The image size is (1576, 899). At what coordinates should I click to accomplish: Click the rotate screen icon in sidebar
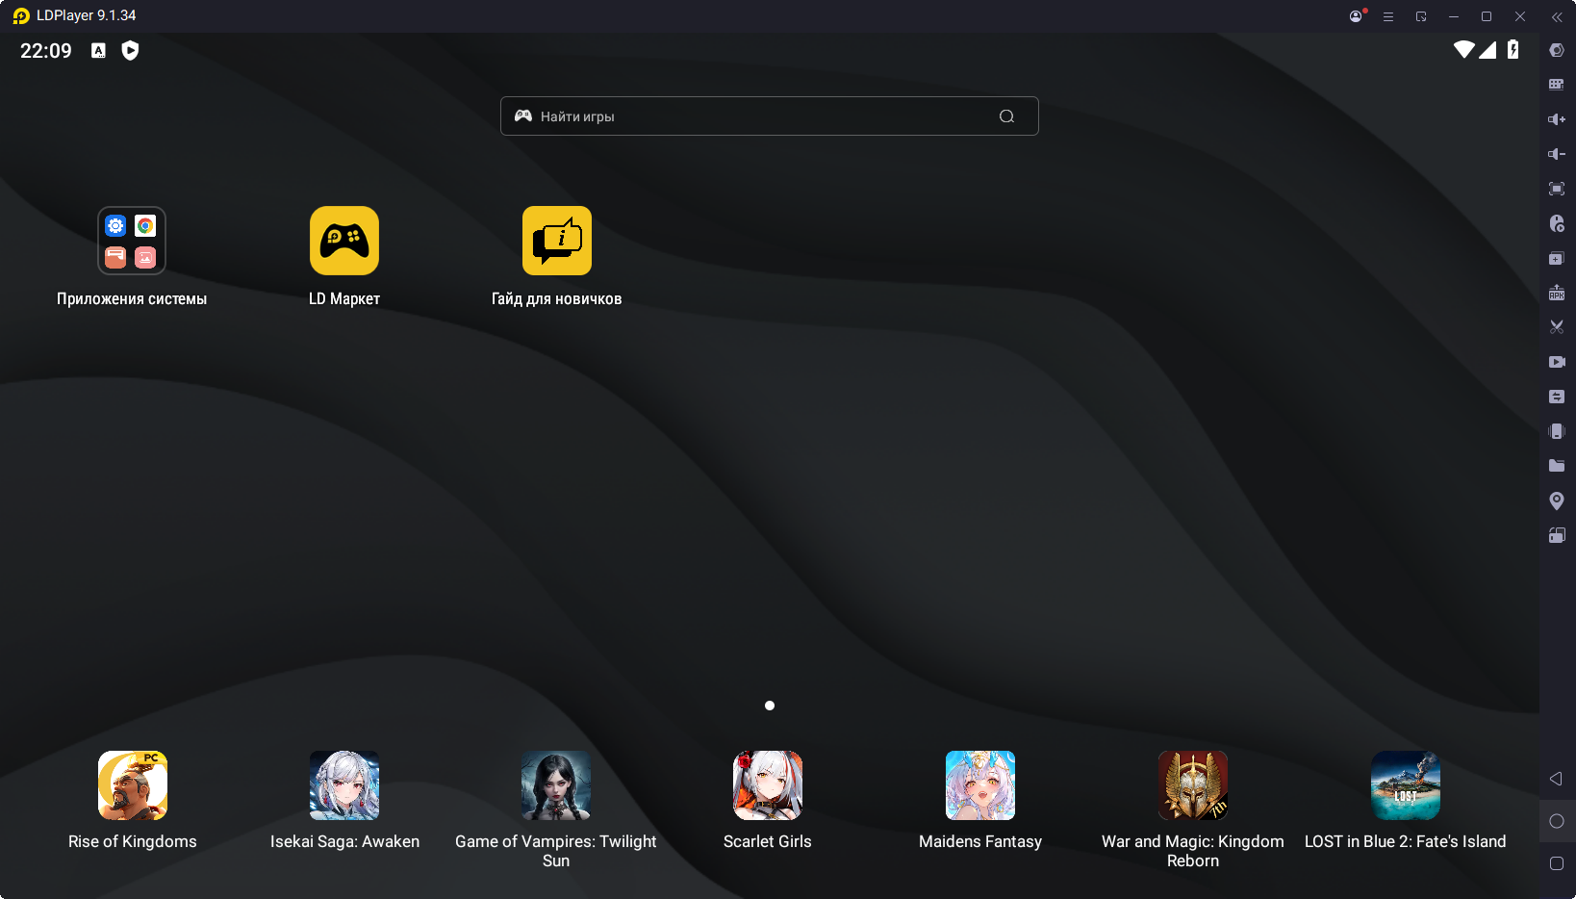(1557, 535)
